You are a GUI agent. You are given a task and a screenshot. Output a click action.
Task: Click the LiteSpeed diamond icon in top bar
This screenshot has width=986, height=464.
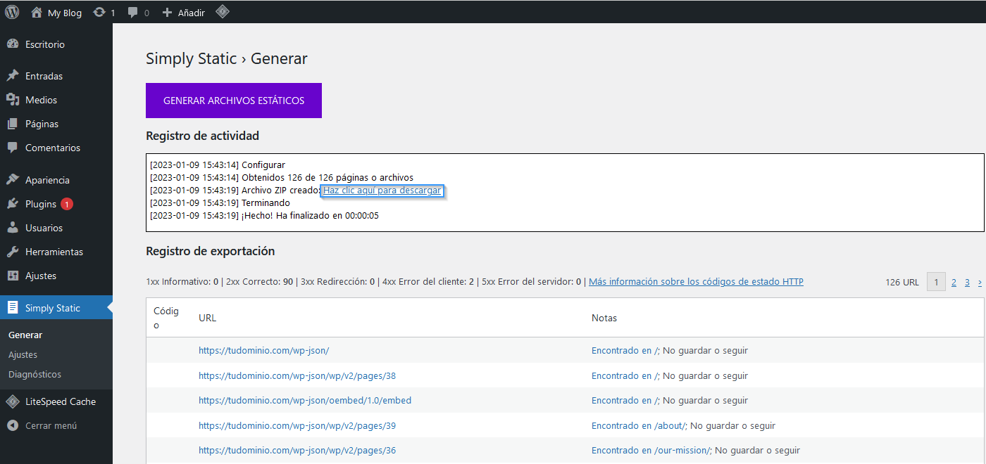click(x=223, y=12)
